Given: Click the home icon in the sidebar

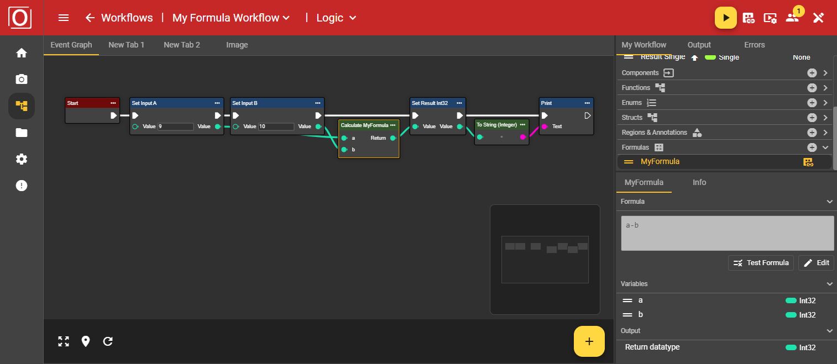Looking at the screenshot, I should [x=22, y=53].
